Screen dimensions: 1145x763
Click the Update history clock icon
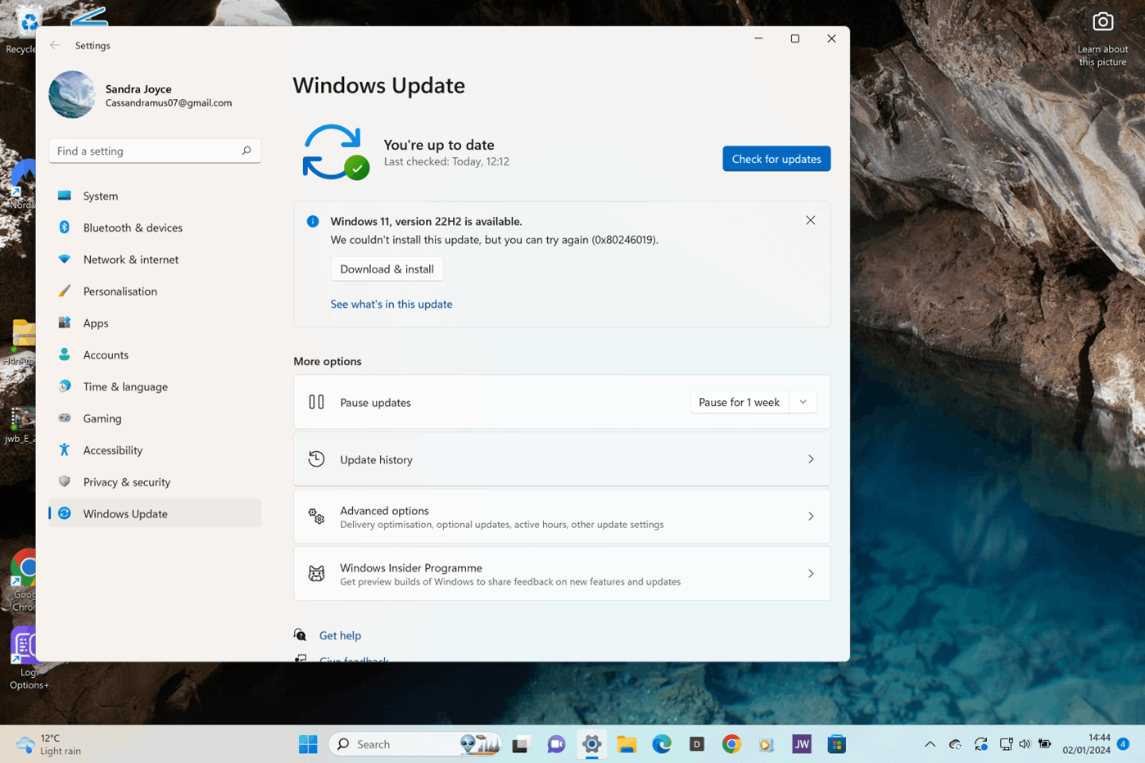tap(316, 459)
